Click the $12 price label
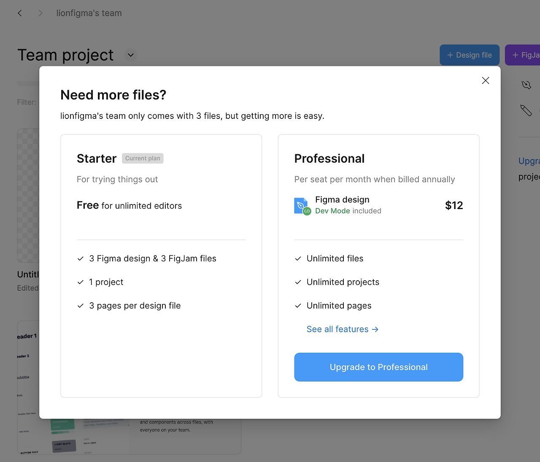Image resolution: width=540 pixels, height=462 pixels. point(454,205)
